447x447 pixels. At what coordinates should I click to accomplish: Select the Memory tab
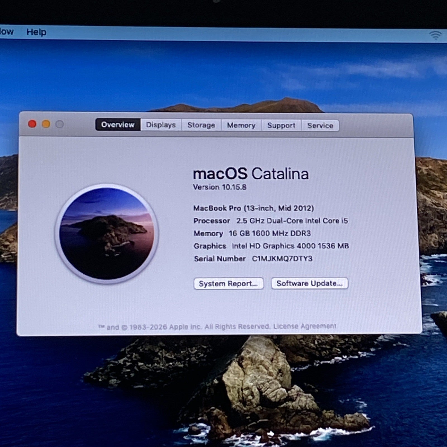tap(241, 125)
